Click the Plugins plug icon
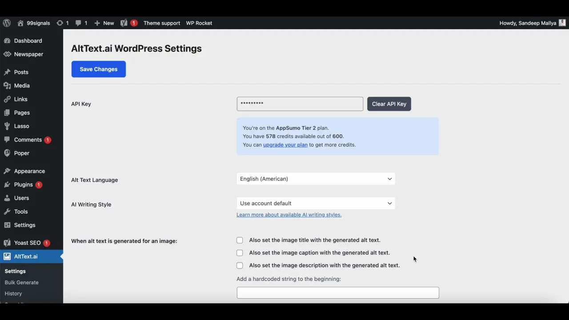This screenshot has height=320, width=569. click(7, 184)
